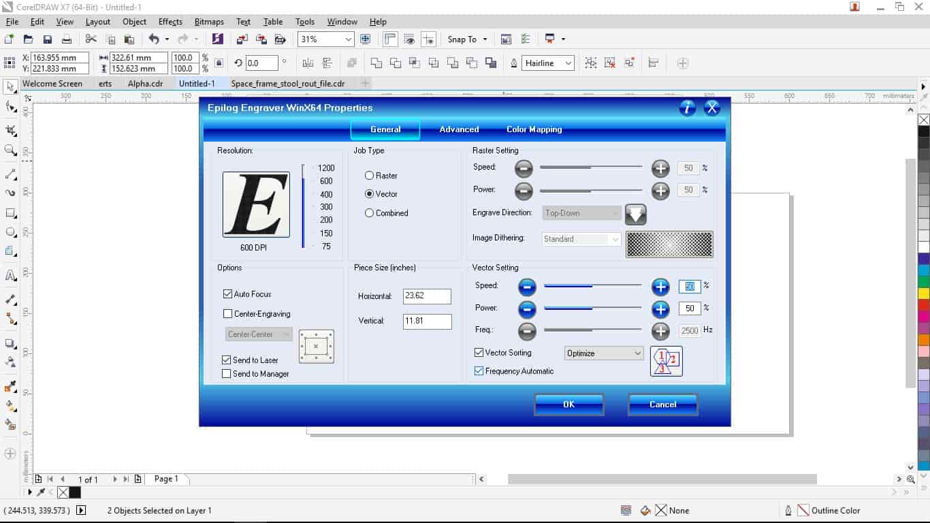Select the Rectangle tool in toolbox
Viewport: 930px width, 523px height.
tap(10, 212)
